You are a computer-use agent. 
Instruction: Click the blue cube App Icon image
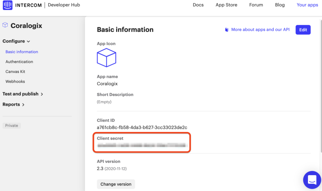click(x=106, y=58)
